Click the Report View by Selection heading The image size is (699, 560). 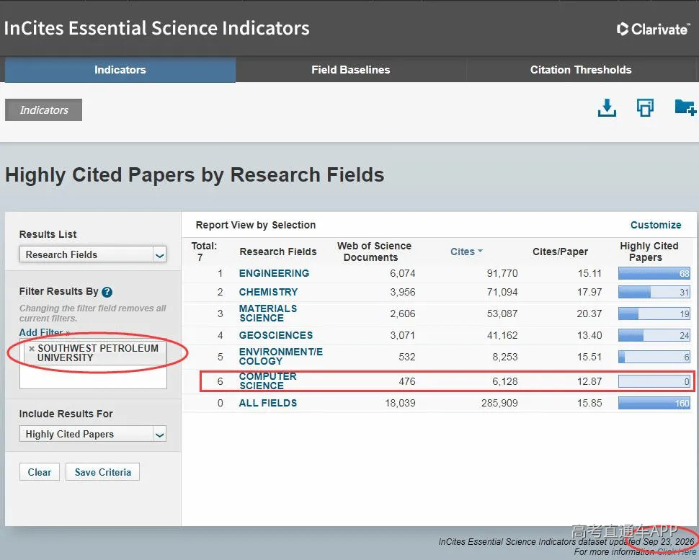tap(255, 225)
